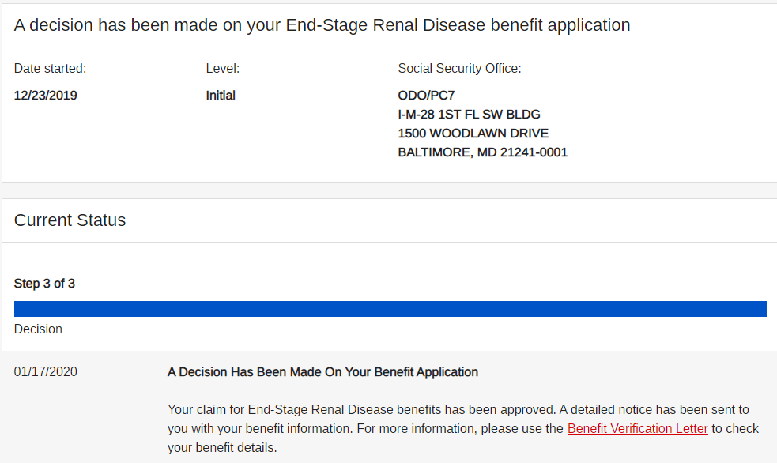
Task: Click "your benefit details" text below the link
Action: [x=221, y=447]
